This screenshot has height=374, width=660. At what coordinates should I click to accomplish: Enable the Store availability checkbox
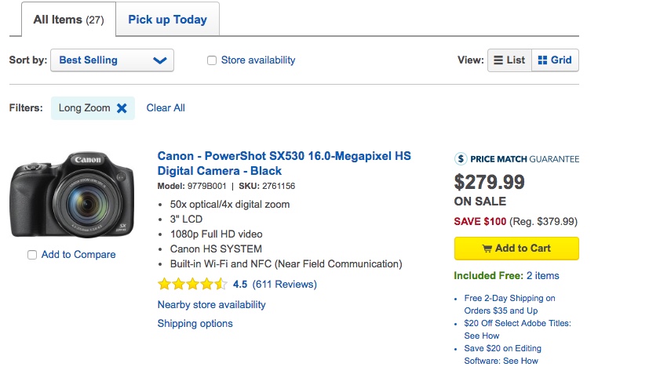(x=212, y=60)
